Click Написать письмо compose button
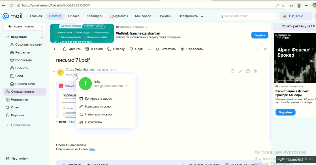Image resolution: width=316 pixels, height=165 pixels. pos(21,26)
